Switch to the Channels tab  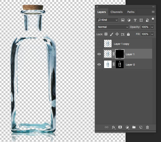pos(116,12)
